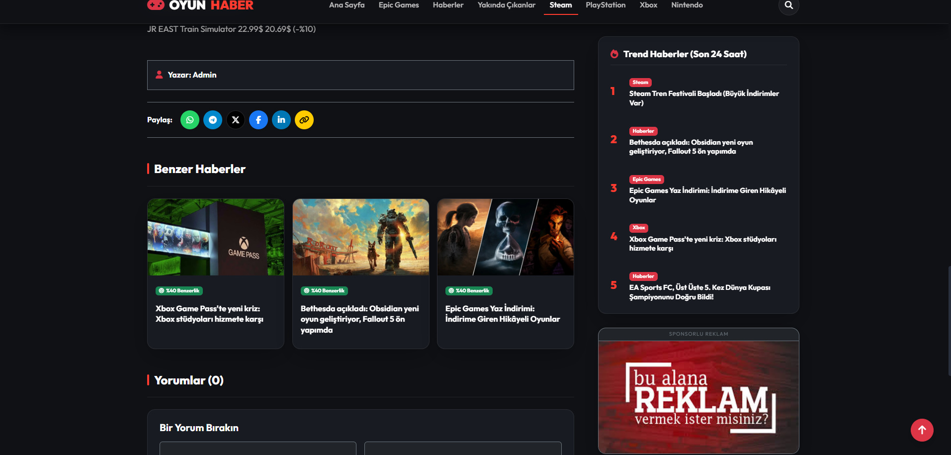951x455 pixels.
Task: Open the Xbox Game Pass thumbnail image
Action: tap(216, 237)
